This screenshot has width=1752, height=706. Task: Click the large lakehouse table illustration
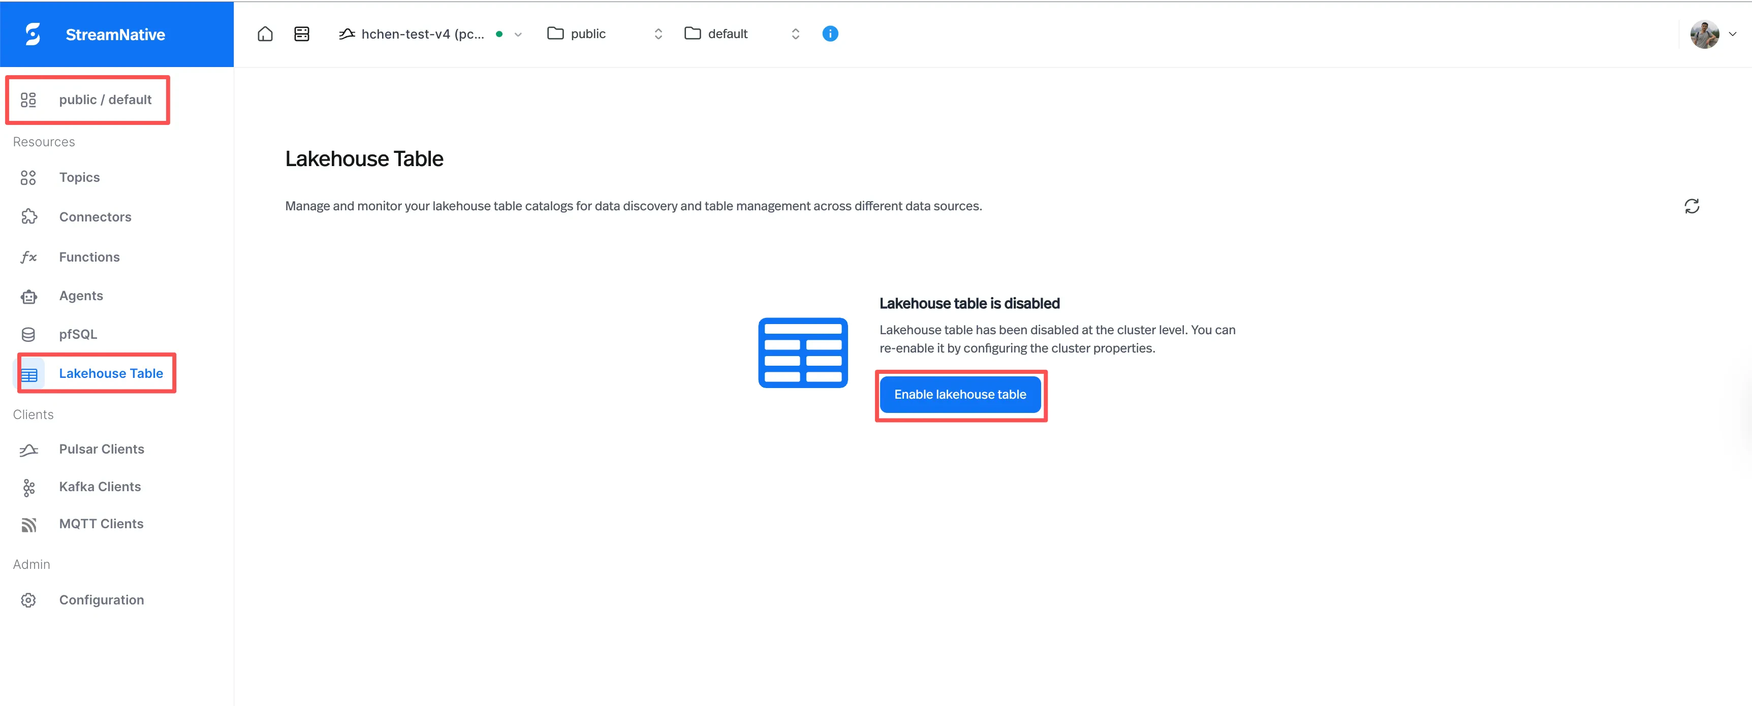pyautogui.click(x=802, y=352)
